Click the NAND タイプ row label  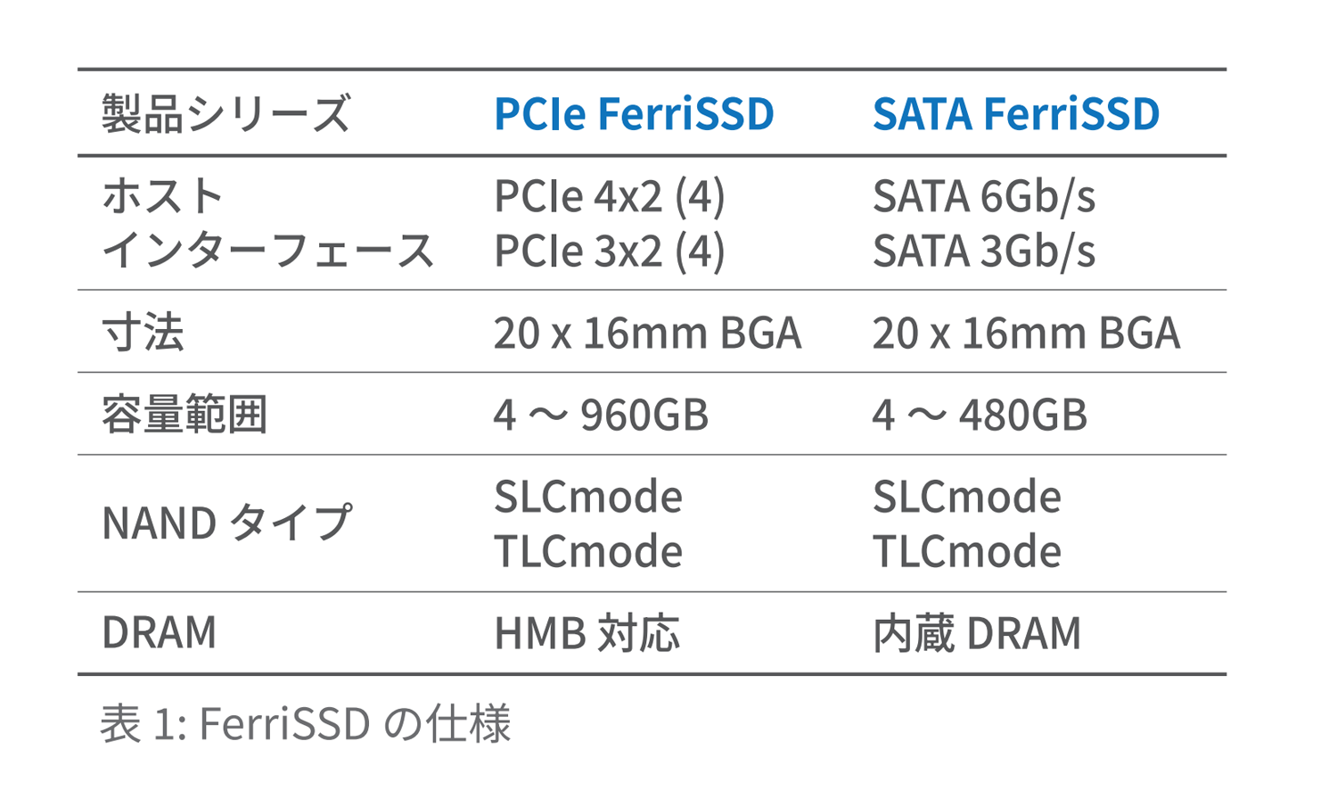[226, 523]
